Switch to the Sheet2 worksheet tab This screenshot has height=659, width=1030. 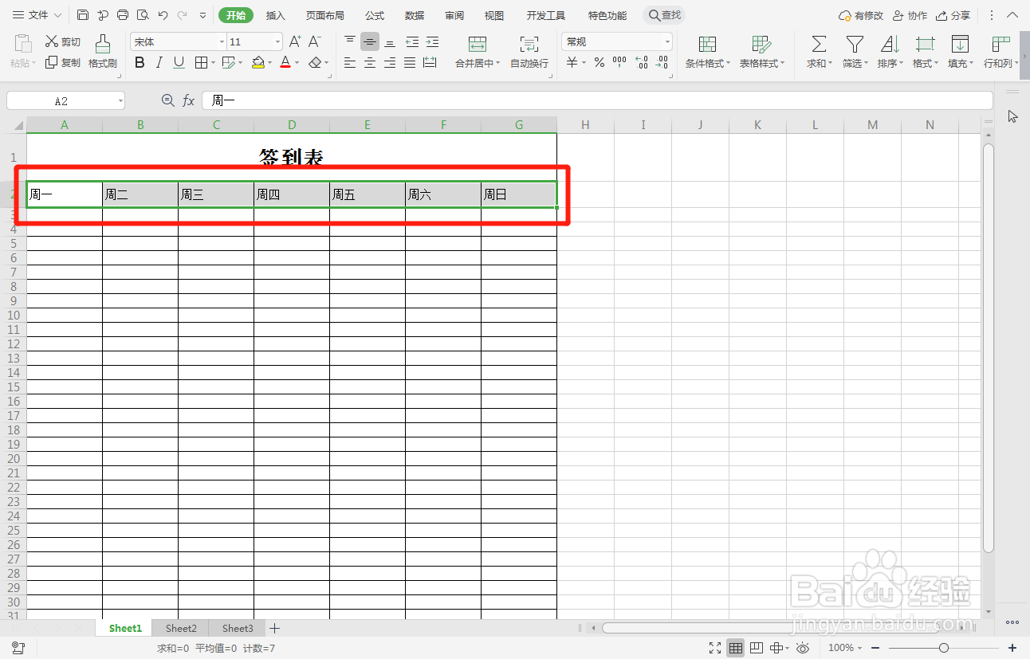click(181, 629)
